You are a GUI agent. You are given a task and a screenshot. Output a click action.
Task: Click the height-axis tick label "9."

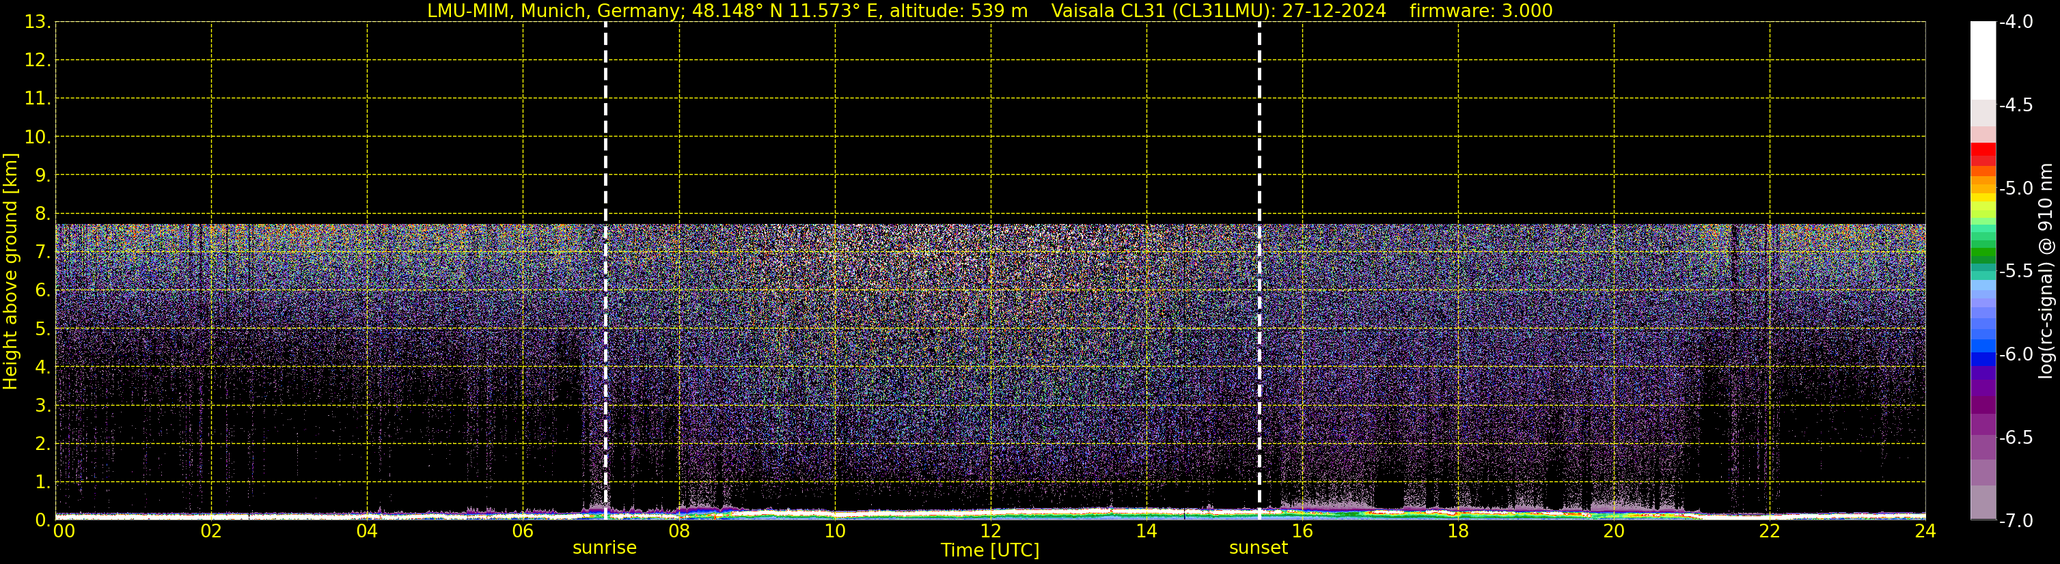[x=42, y=175]
